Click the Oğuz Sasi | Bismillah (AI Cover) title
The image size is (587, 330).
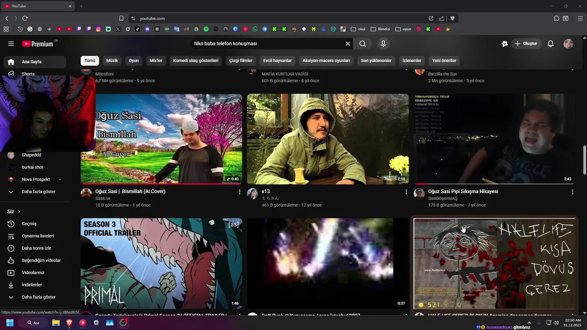[x=130, y=192]
